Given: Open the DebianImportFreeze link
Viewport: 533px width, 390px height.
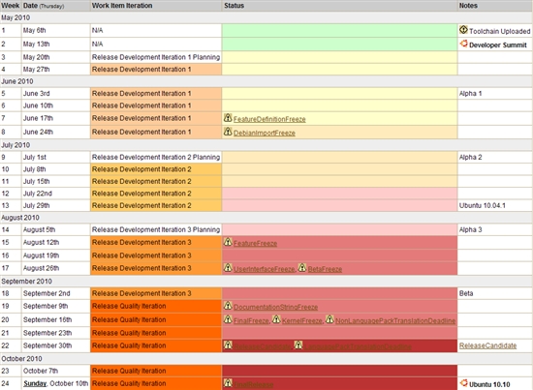Looking at the screenshot, I should [265, 133].
